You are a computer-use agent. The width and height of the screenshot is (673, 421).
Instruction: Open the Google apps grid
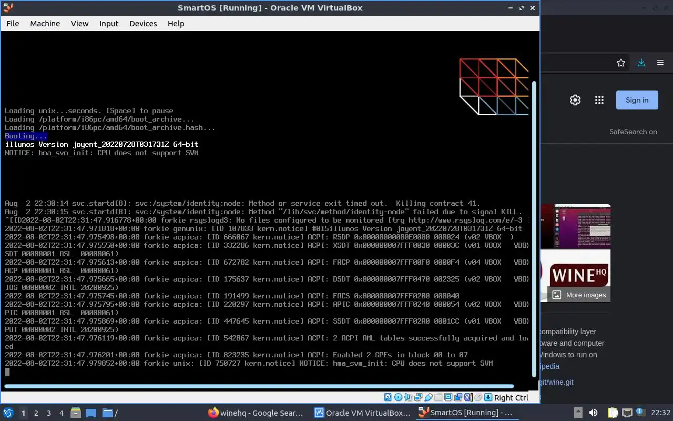pos(599,100)
